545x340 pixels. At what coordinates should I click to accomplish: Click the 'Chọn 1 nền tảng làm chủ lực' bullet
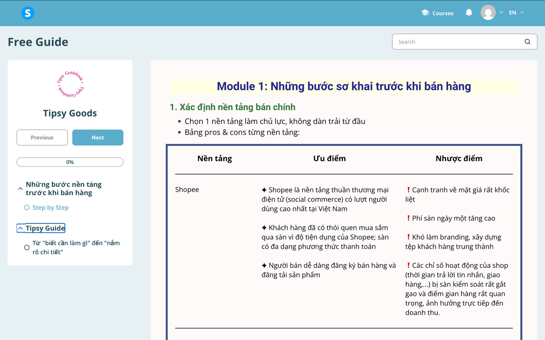tap(275, 121)
